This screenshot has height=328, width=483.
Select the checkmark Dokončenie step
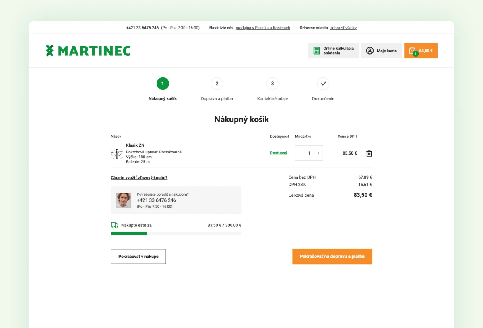pyautogui.click(x=323, y=84)
